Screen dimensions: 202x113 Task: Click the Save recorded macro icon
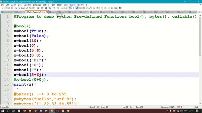116,8
